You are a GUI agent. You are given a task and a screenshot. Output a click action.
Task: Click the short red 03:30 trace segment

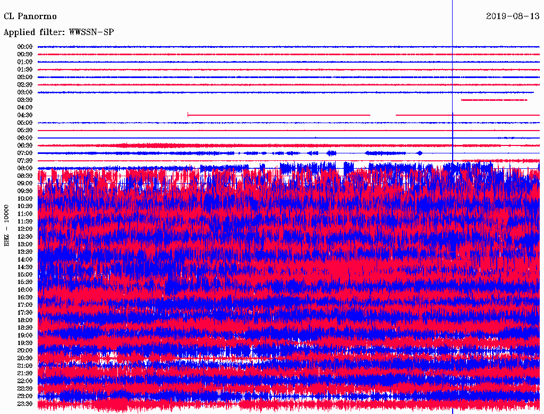[494, 100]
